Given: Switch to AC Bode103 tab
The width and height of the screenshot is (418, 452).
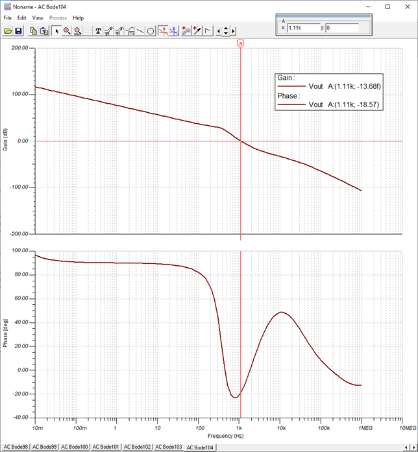Looking at the screenshot, I should [169, 447].
